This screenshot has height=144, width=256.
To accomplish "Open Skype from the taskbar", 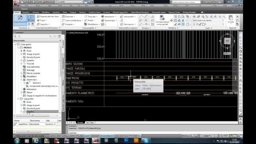I will coord(146,140).
